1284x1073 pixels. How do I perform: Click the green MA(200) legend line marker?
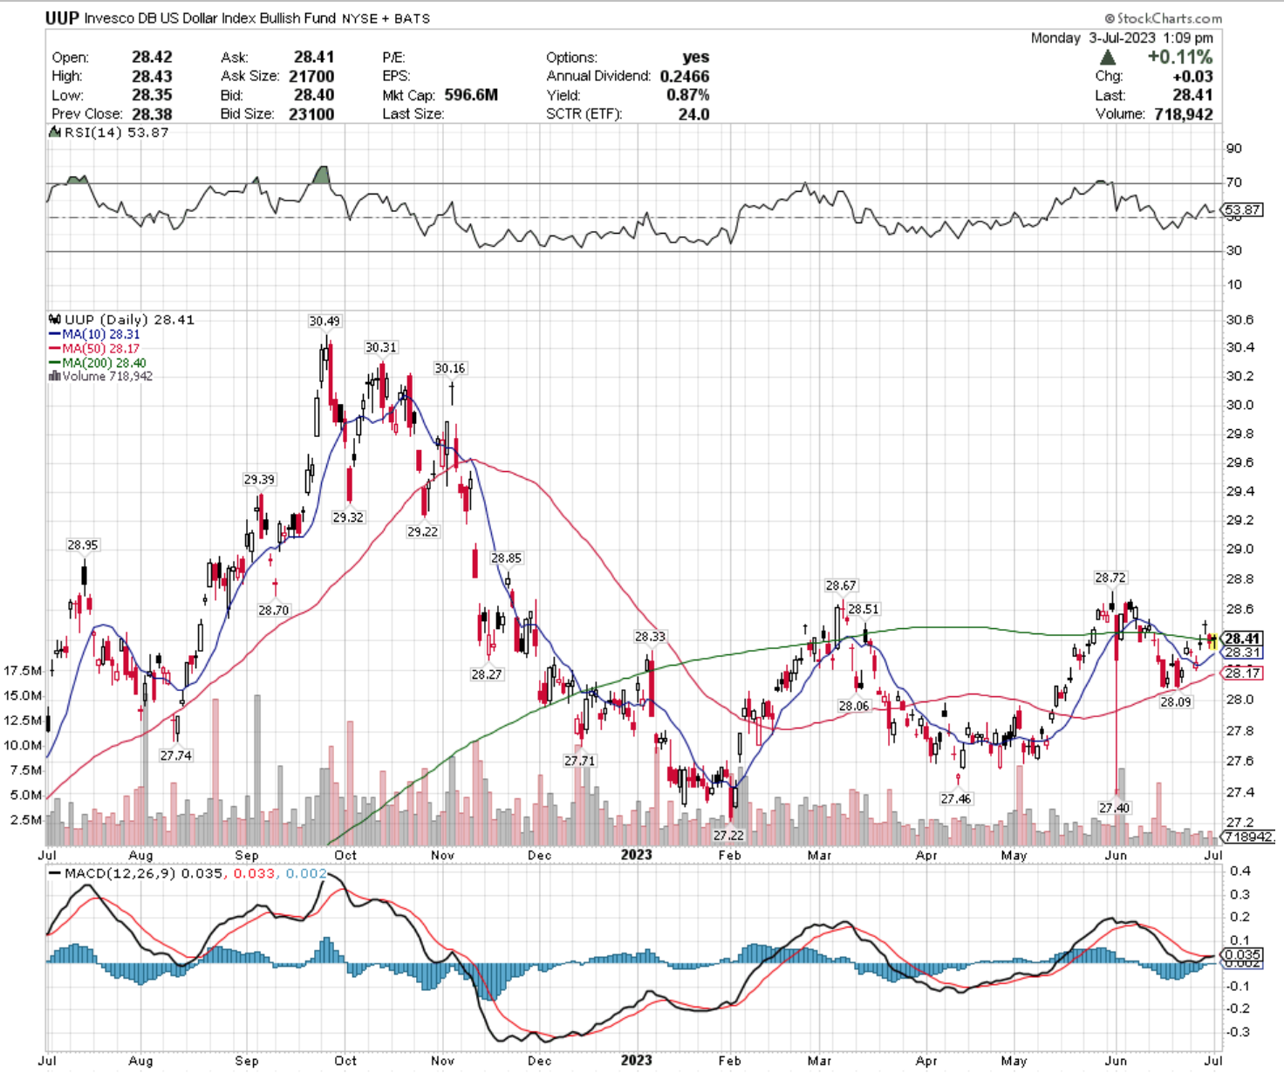pyautogui.click(x=54, y=363)
